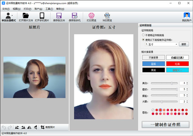Select 不使用证件照规格 radio option
This screenshot has height=136, width=193.
[x=143, y=35]
